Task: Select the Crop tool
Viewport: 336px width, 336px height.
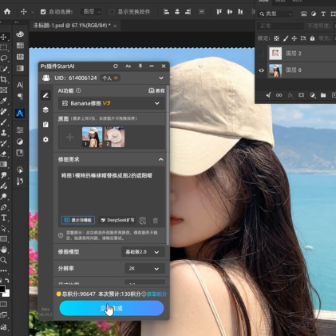Action: (x=4, y=79)
